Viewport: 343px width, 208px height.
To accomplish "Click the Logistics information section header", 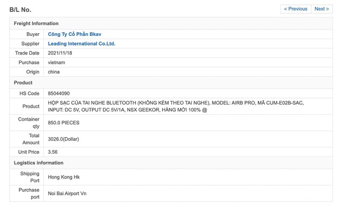I will click(x=39, y=163).
